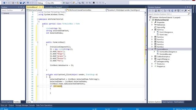Screen dimensions: 196x110
Task: Collapse the FormListBox constructor outline
Action: pos(37,42)
